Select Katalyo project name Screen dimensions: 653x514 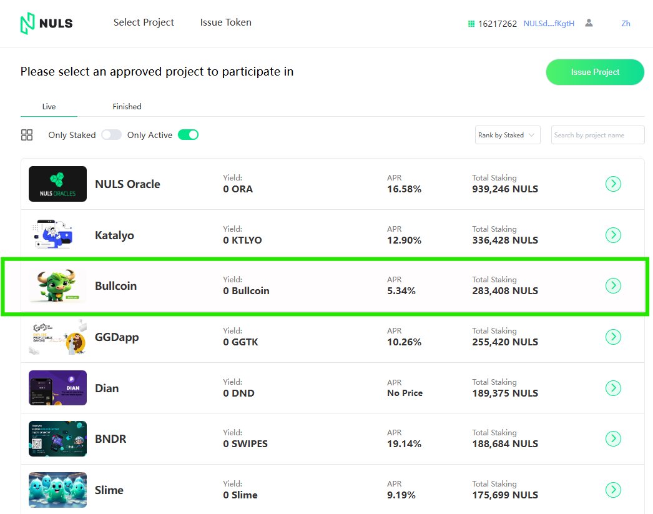coord(114,235)
